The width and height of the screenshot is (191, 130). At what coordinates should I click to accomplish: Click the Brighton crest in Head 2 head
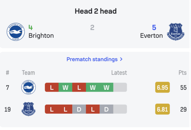[16, 32]
